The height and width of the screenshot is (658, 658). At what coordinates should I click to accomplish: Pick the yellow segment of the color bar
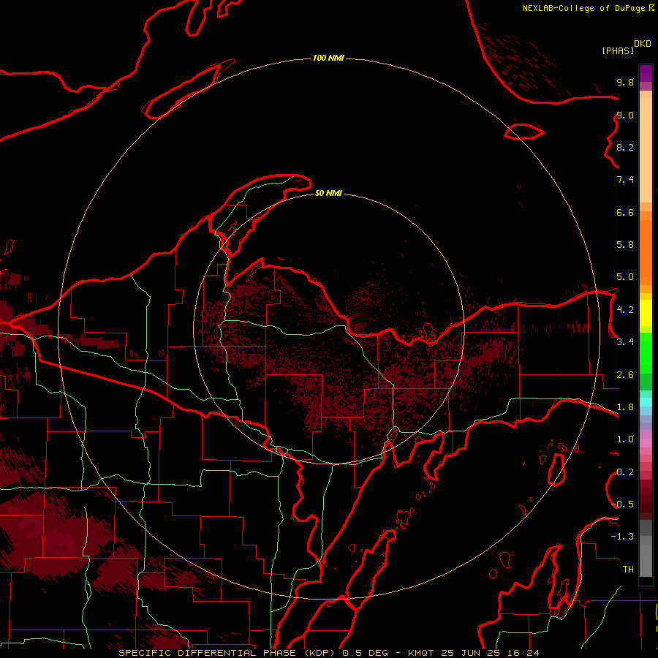pyautogui.click(x=646, y=313)
